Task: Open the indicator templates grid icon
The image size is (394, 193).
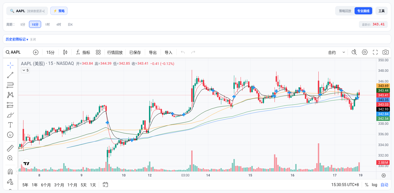Action: click(x=98, y=52)
